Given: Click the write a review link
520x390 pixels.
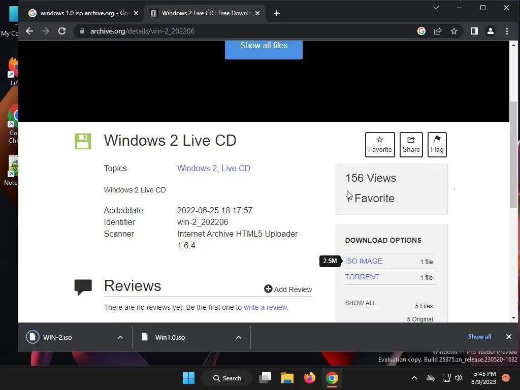Looking at the screenshot, I should [266, 307].
